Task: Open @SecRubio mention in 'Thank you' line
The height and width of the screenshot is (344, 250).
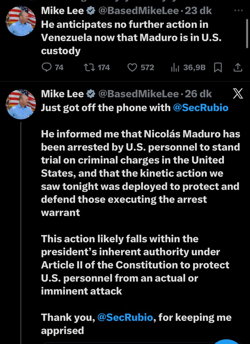Action: (125, 317)
